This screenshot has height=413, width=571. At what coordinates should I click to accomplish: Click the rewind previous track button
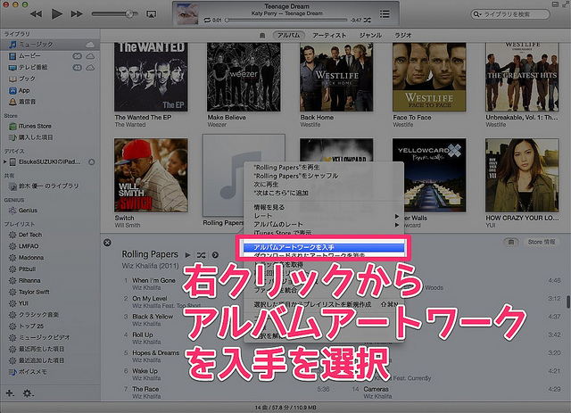coord(36,14)
